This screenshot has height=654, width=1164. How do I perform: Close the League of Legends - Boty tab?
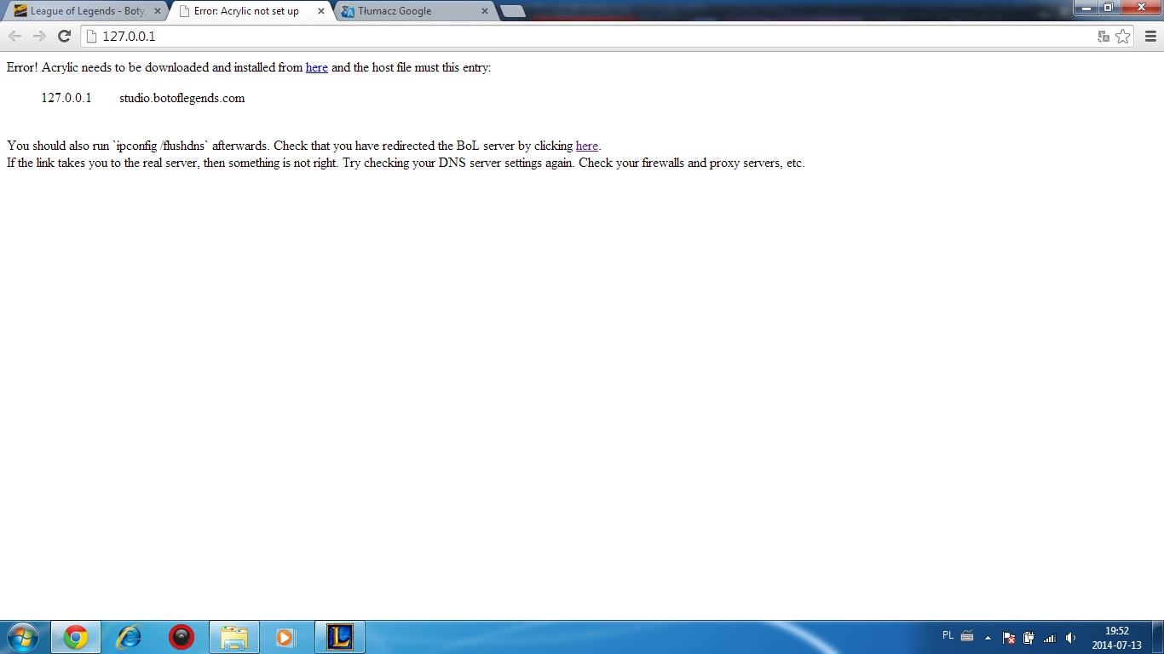(158, 11)
